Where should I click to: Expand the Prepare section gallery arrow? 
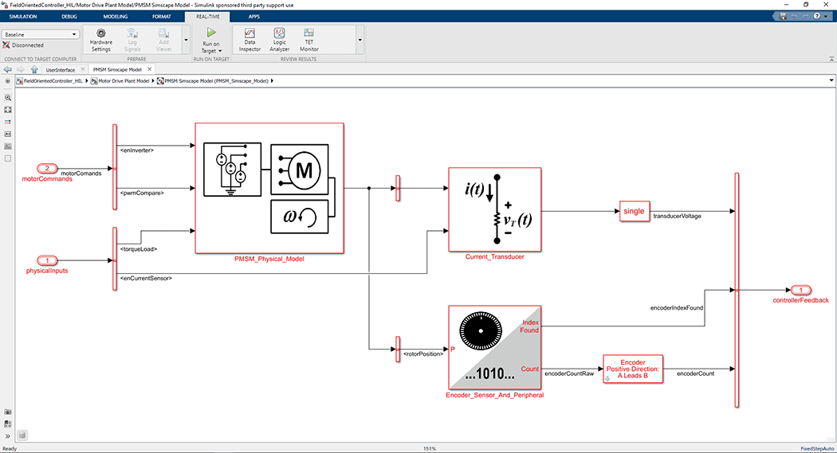(186, 39)
